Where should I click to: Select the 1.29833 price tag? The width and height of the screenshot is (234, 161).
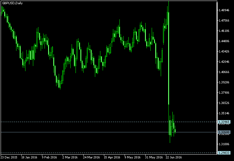[224, 153]
